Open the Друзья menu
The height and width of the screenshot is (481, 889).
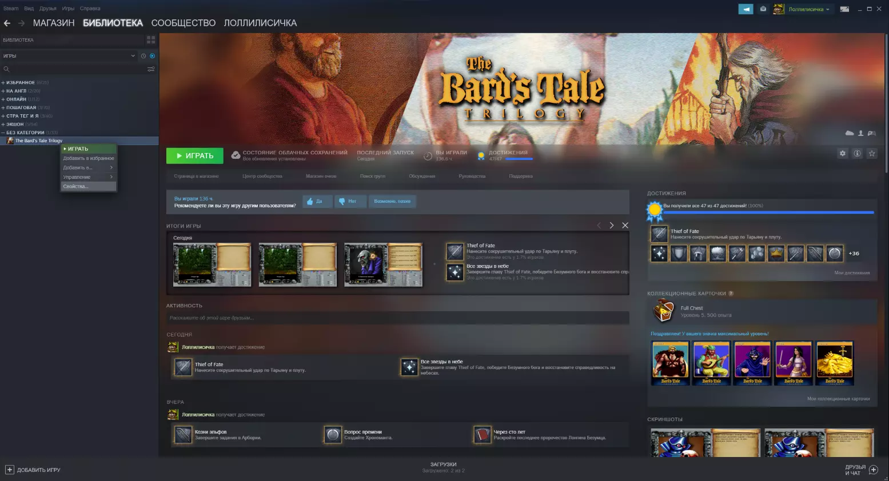[x=48, y=9]
